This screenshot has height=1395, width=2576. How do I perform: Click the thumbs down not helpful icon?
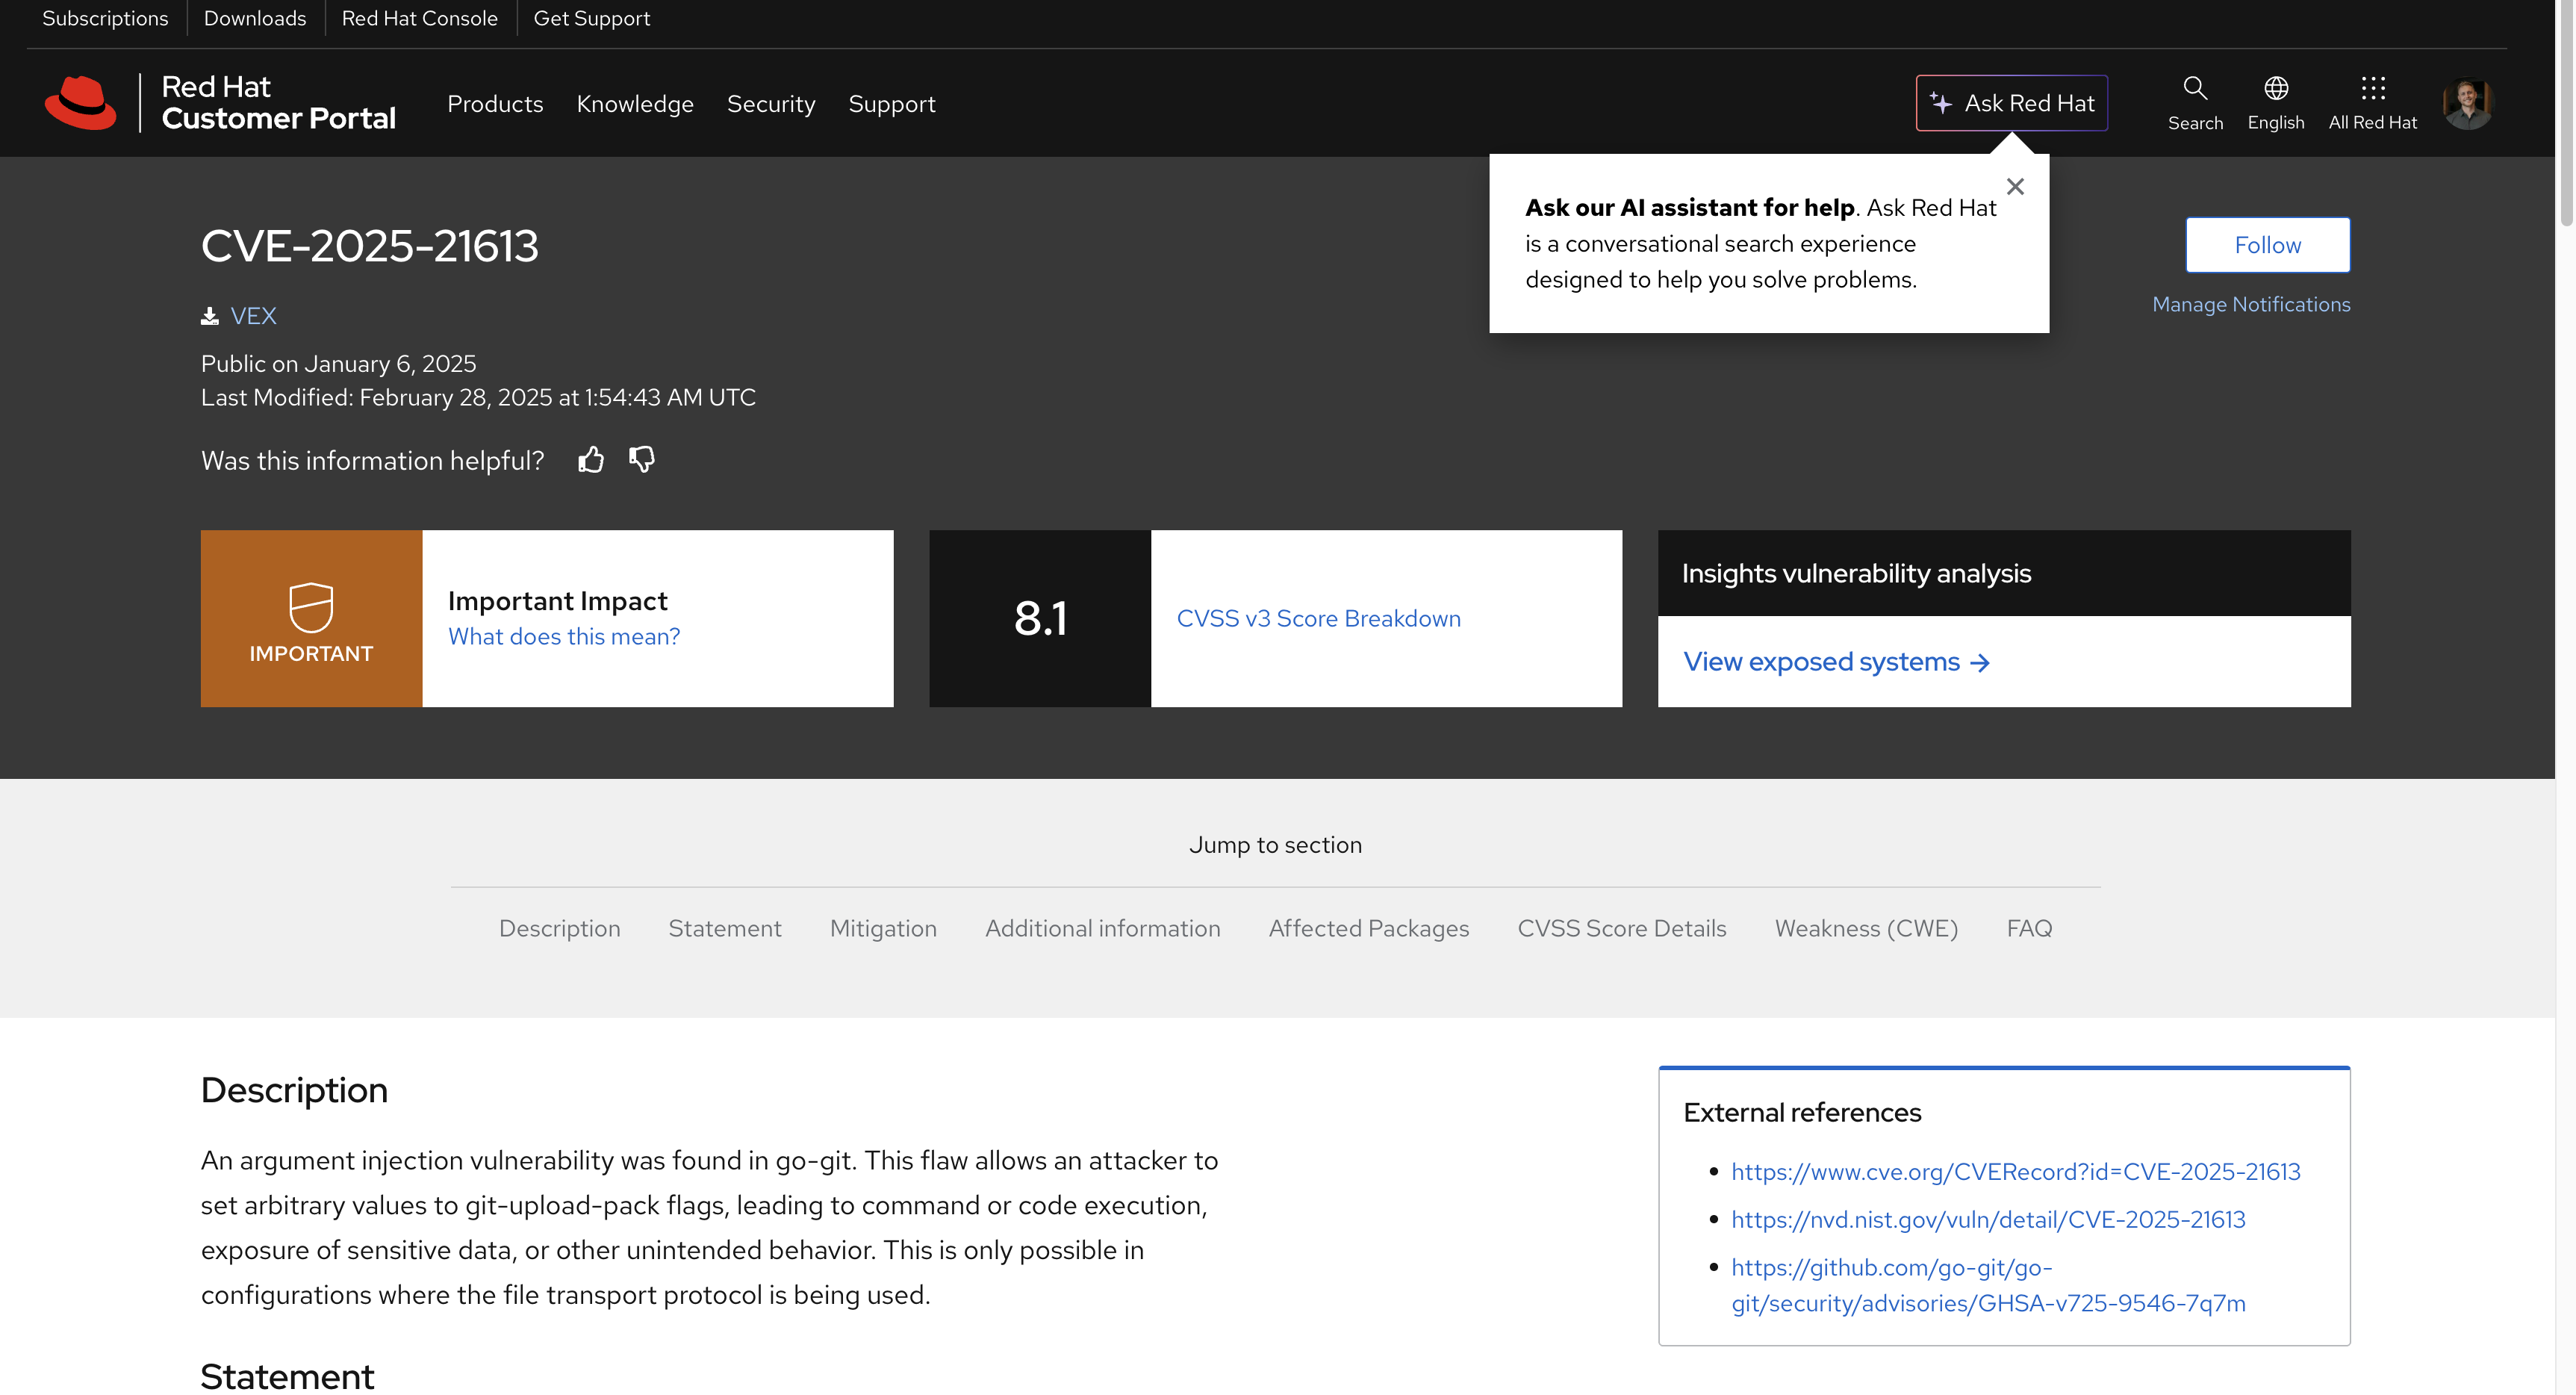[x=642, y=459]
